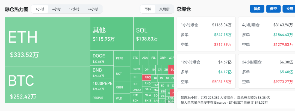This screenshot has width=295, height=111.
Task: Click the 做多 button
Action: pyautogui.click(x=257, y=9)
